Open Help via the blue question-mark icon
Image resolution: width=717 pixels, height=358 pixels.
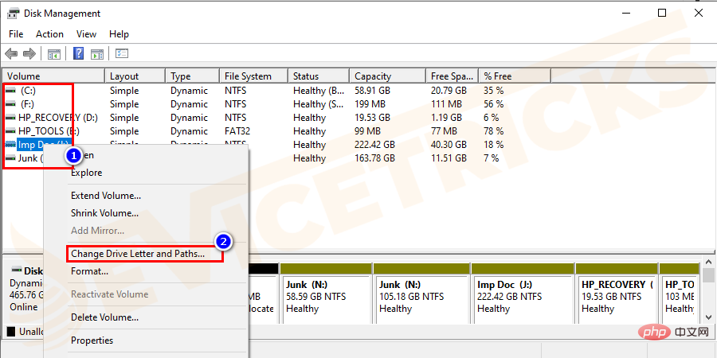[x=79, y=54]
